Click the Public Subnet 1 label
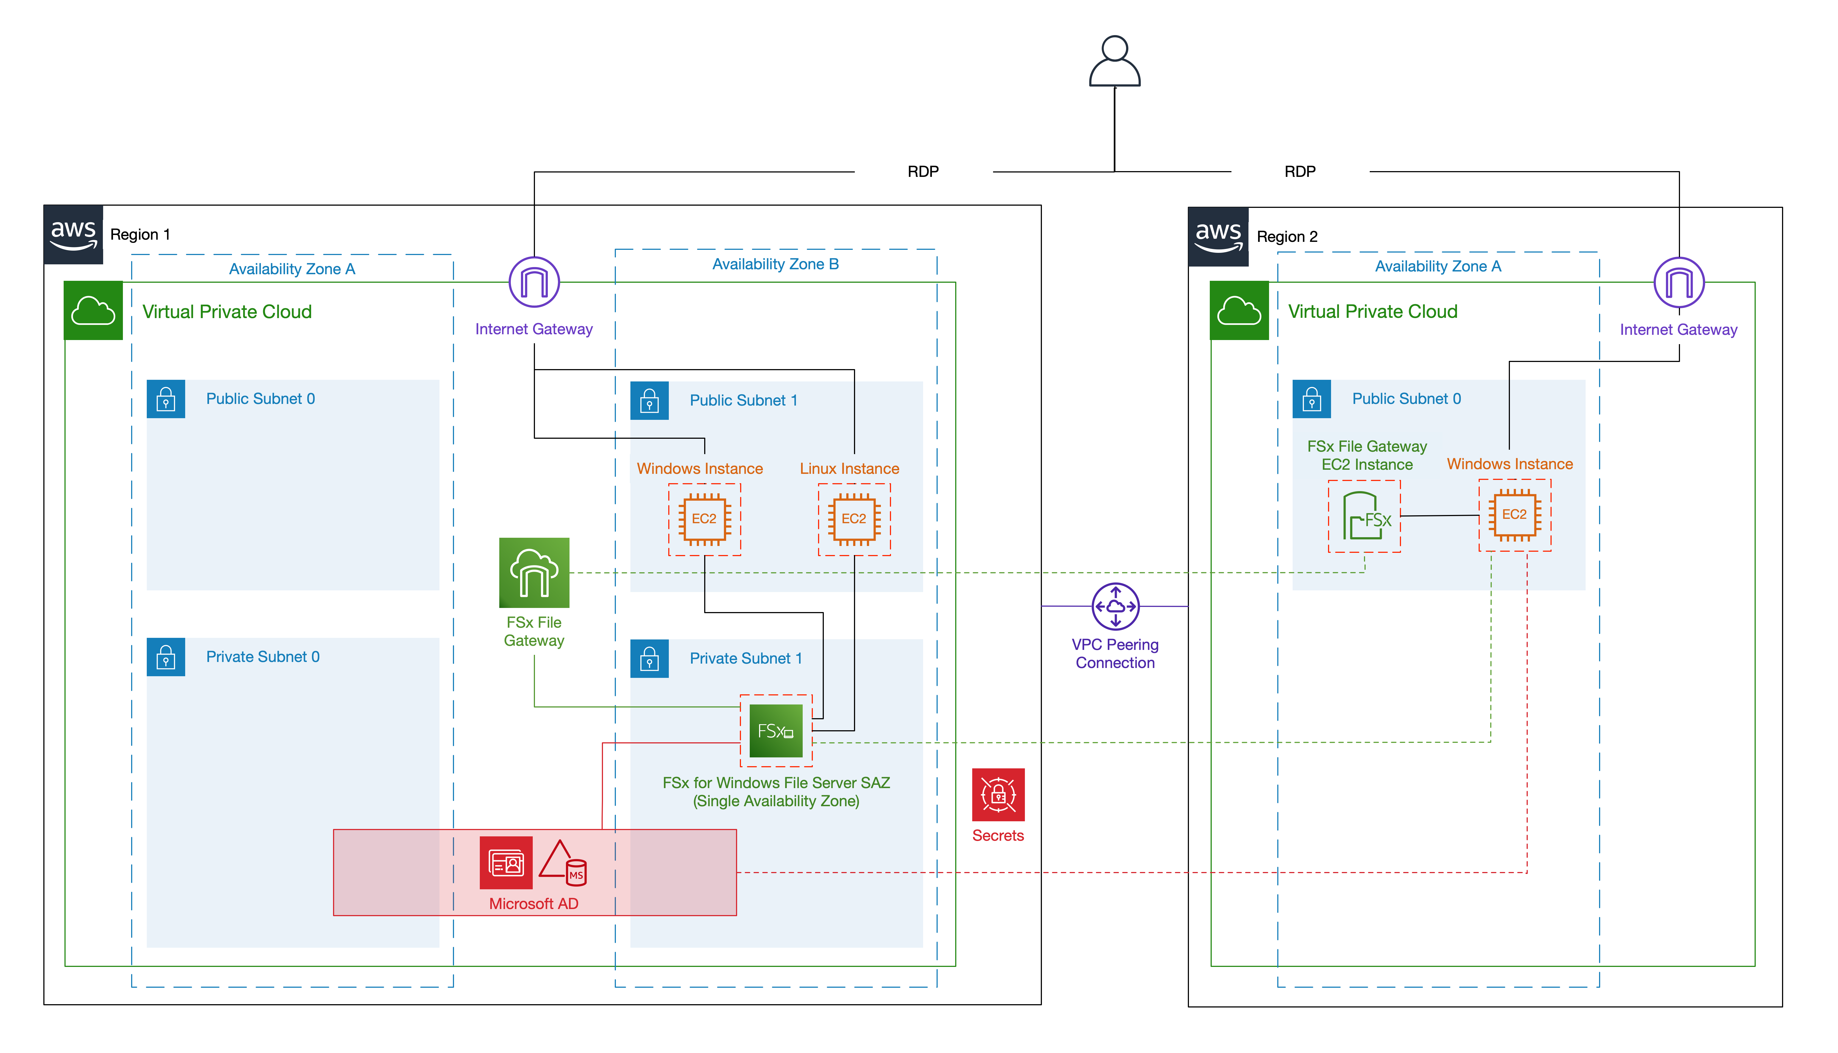Screen dimensions: 1838x1053 pyautogui.click(x=744, y=401)
